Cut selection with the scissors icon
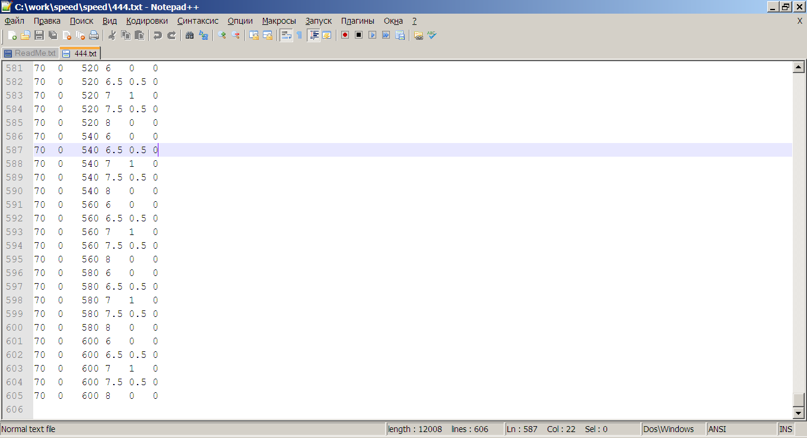807x438 pixels. [112, 35]
